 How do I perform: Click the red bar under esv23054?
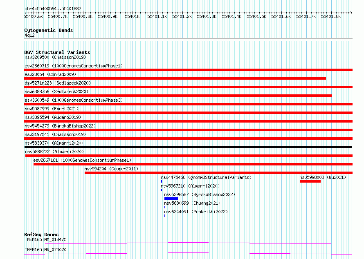(x=175, y=78)
